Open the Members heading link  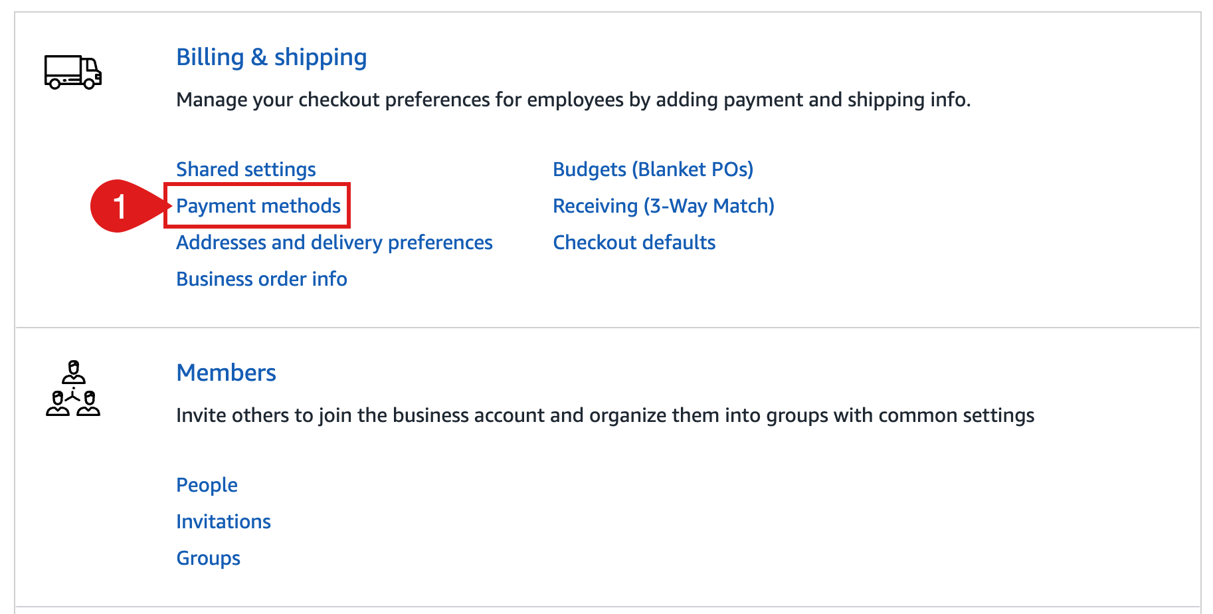tap(226, 373)
